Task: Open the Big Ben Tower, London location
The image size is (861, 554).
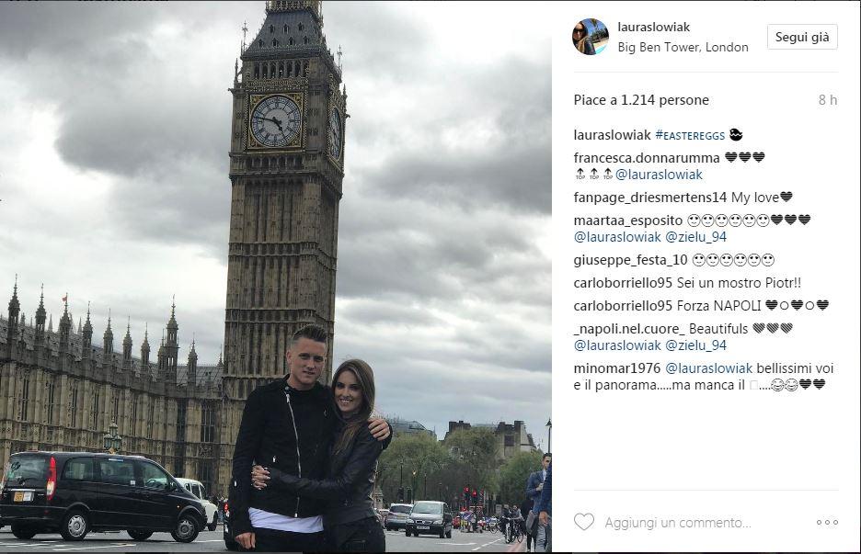Action: (x=683, y=47)
